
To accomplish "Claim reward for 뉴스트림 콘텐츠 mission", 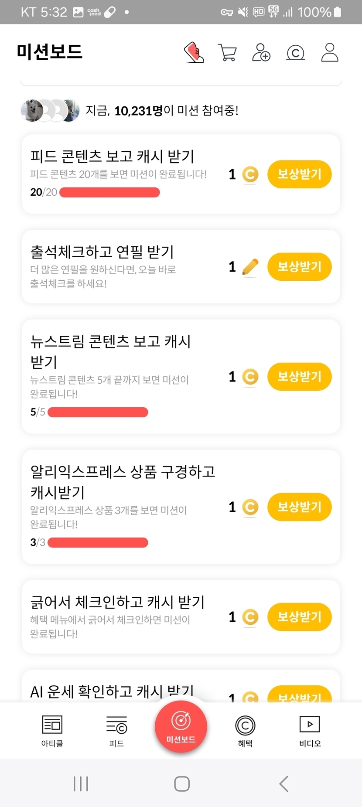I will tap(299, 377).
